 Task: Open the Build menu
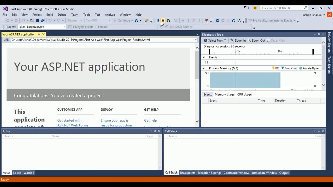click(x=49, y=15)
